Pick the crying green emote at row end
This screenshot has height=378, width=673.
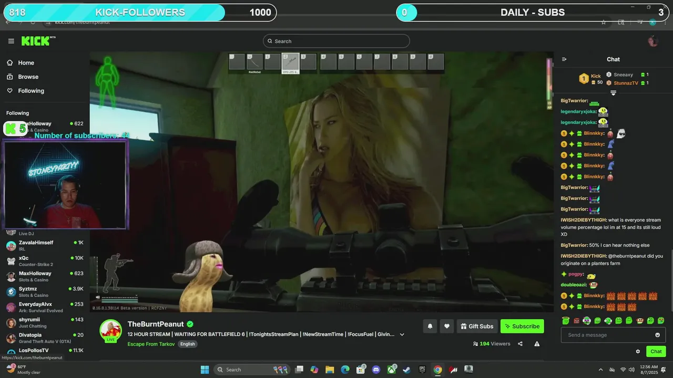[x=661, y=321]
